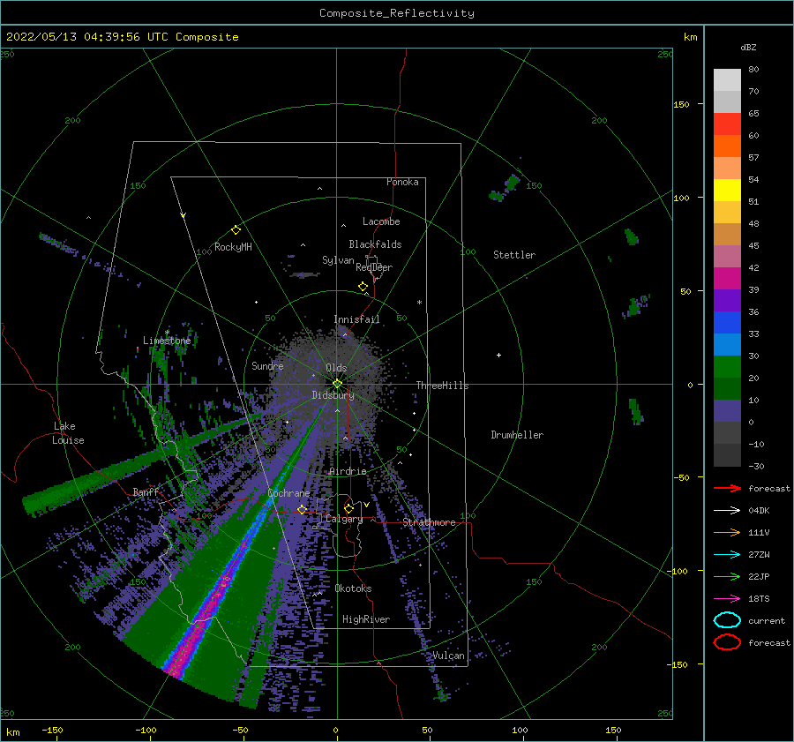Screen dimensions: 794x742
Task: Select the cyan 27ZW arrow symbol
Action: click(x=727, y=555)
